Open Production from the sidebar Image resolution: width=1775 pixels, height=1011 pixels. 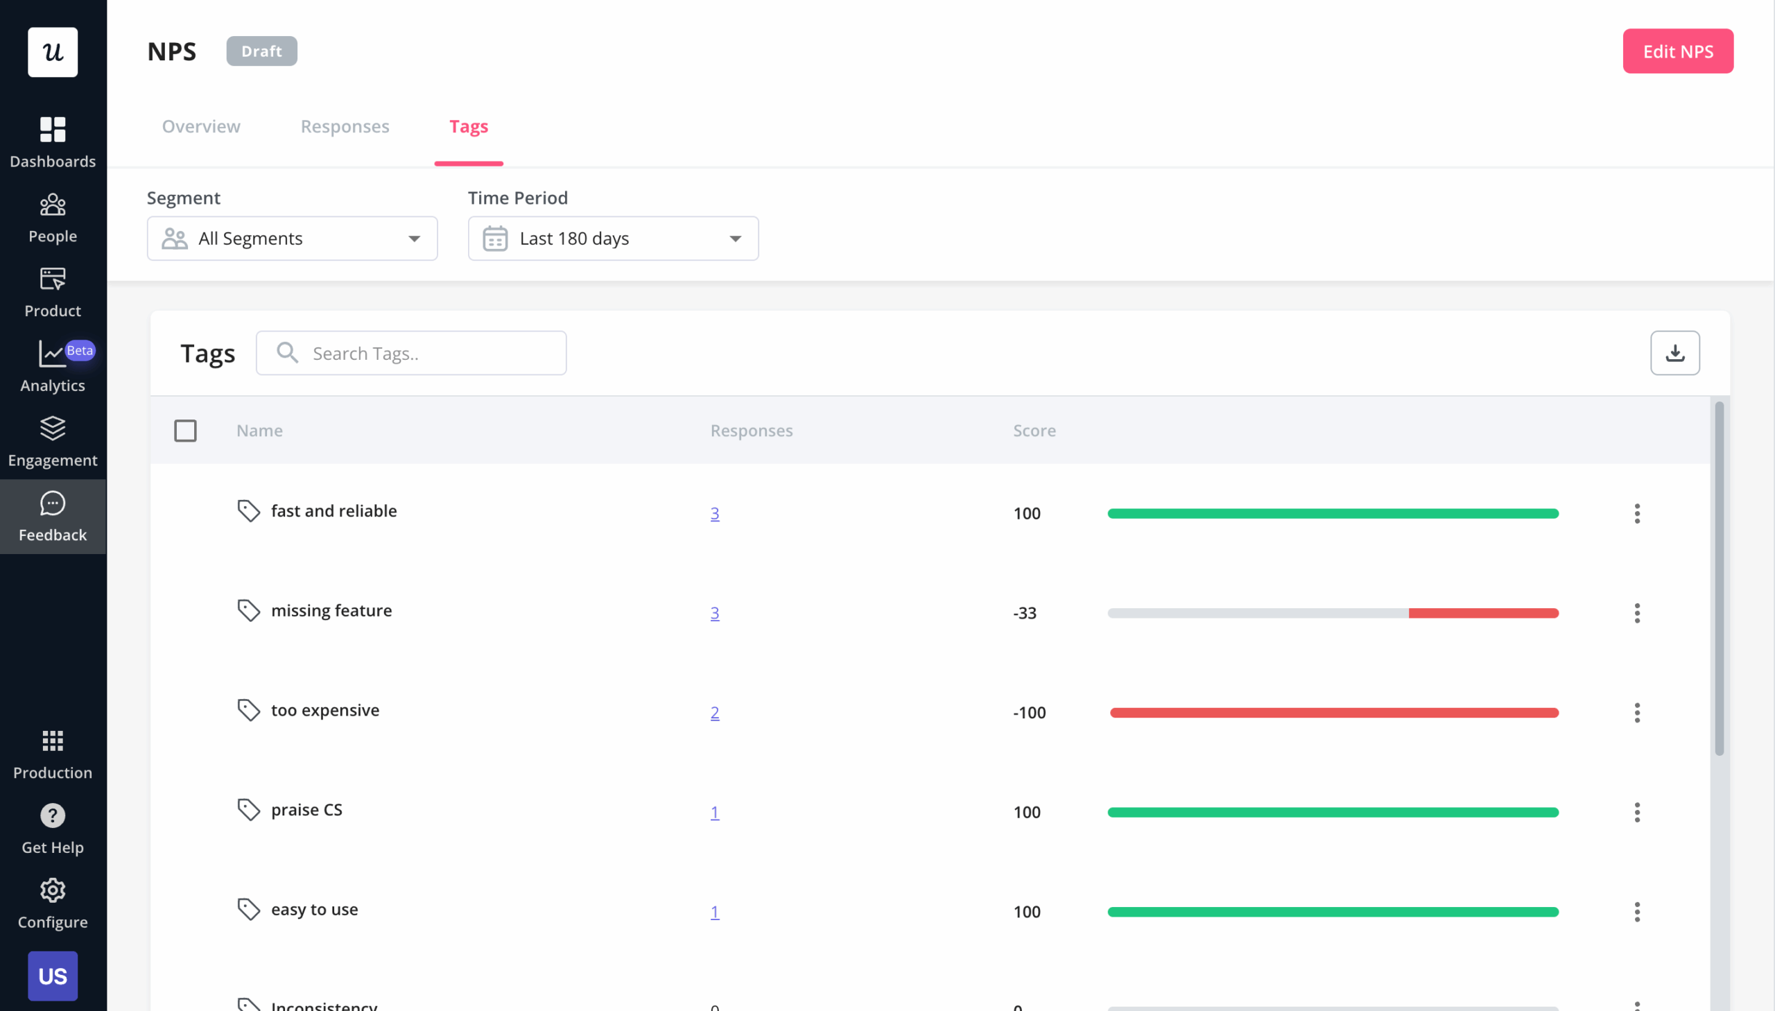(53, 752)
